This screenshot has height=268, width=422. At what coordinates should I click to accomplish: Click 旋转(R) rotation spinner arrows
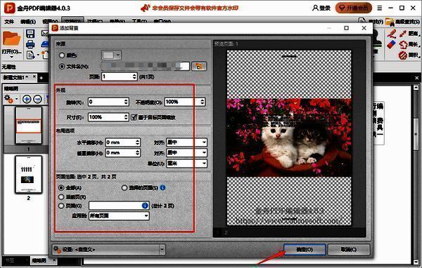(x=126, y=102)
